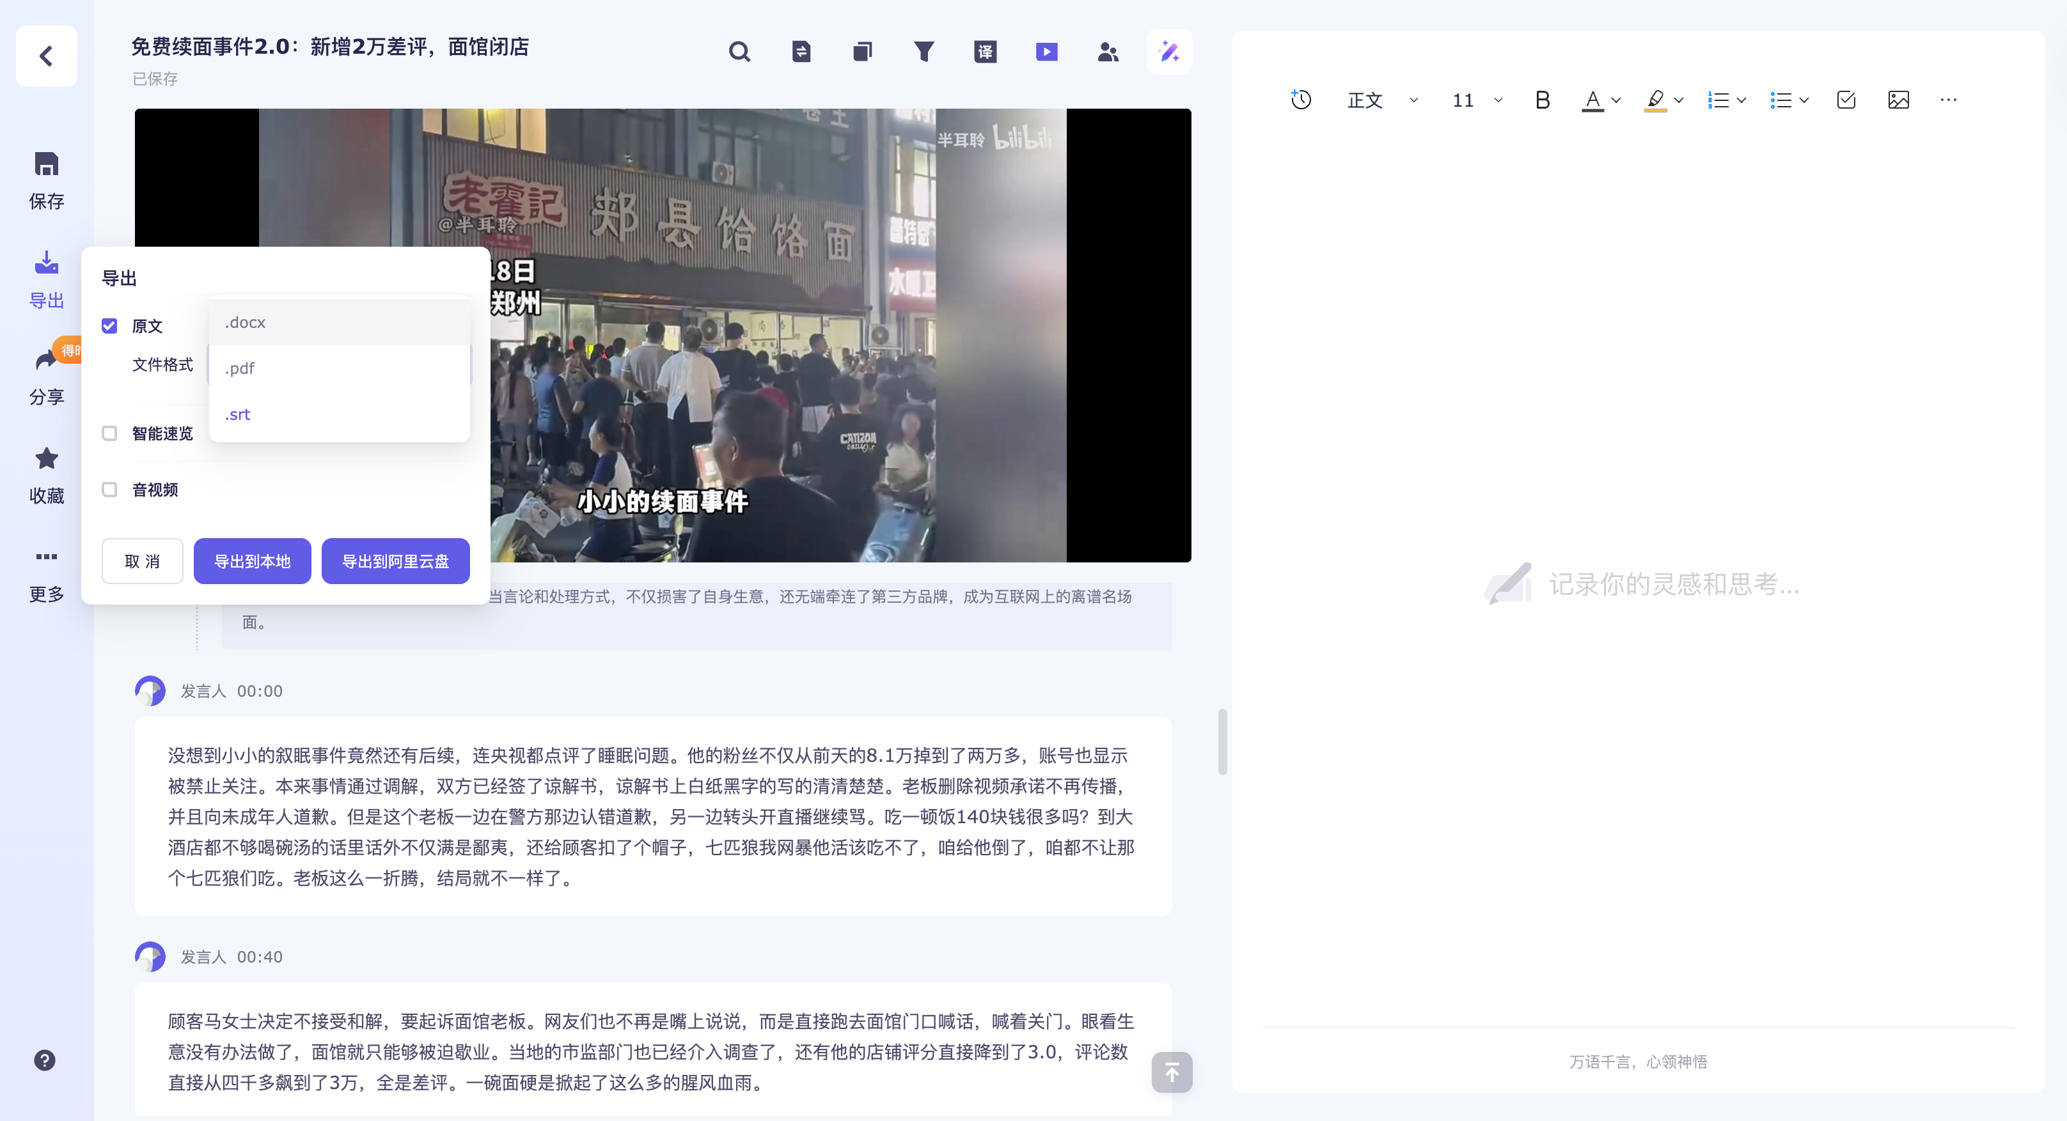
Task: Open the translate icon
Action: point(986,53)
